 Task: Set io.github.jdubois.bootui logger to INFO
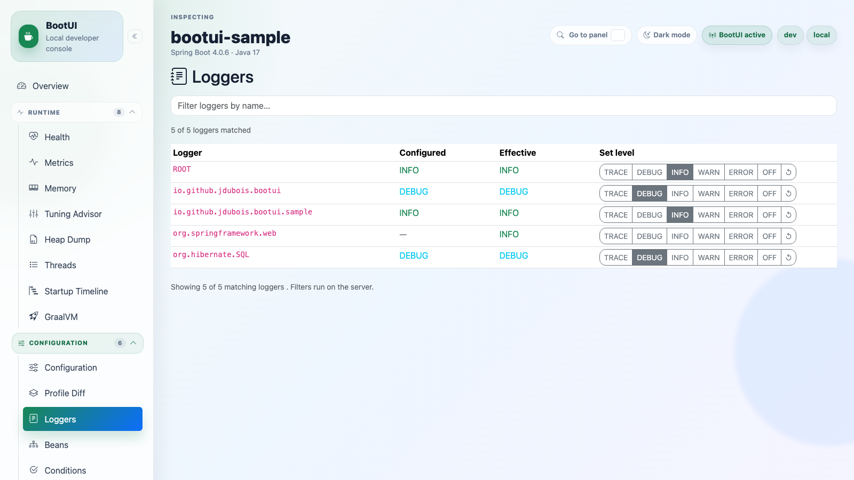(x=680, y=194)
